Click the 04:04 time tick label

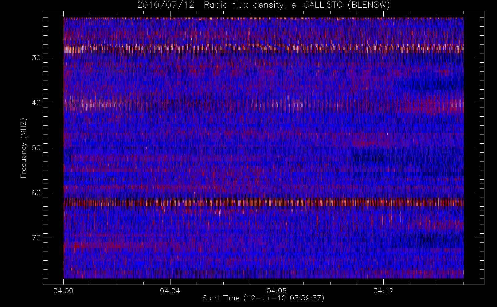coord(170,291)
